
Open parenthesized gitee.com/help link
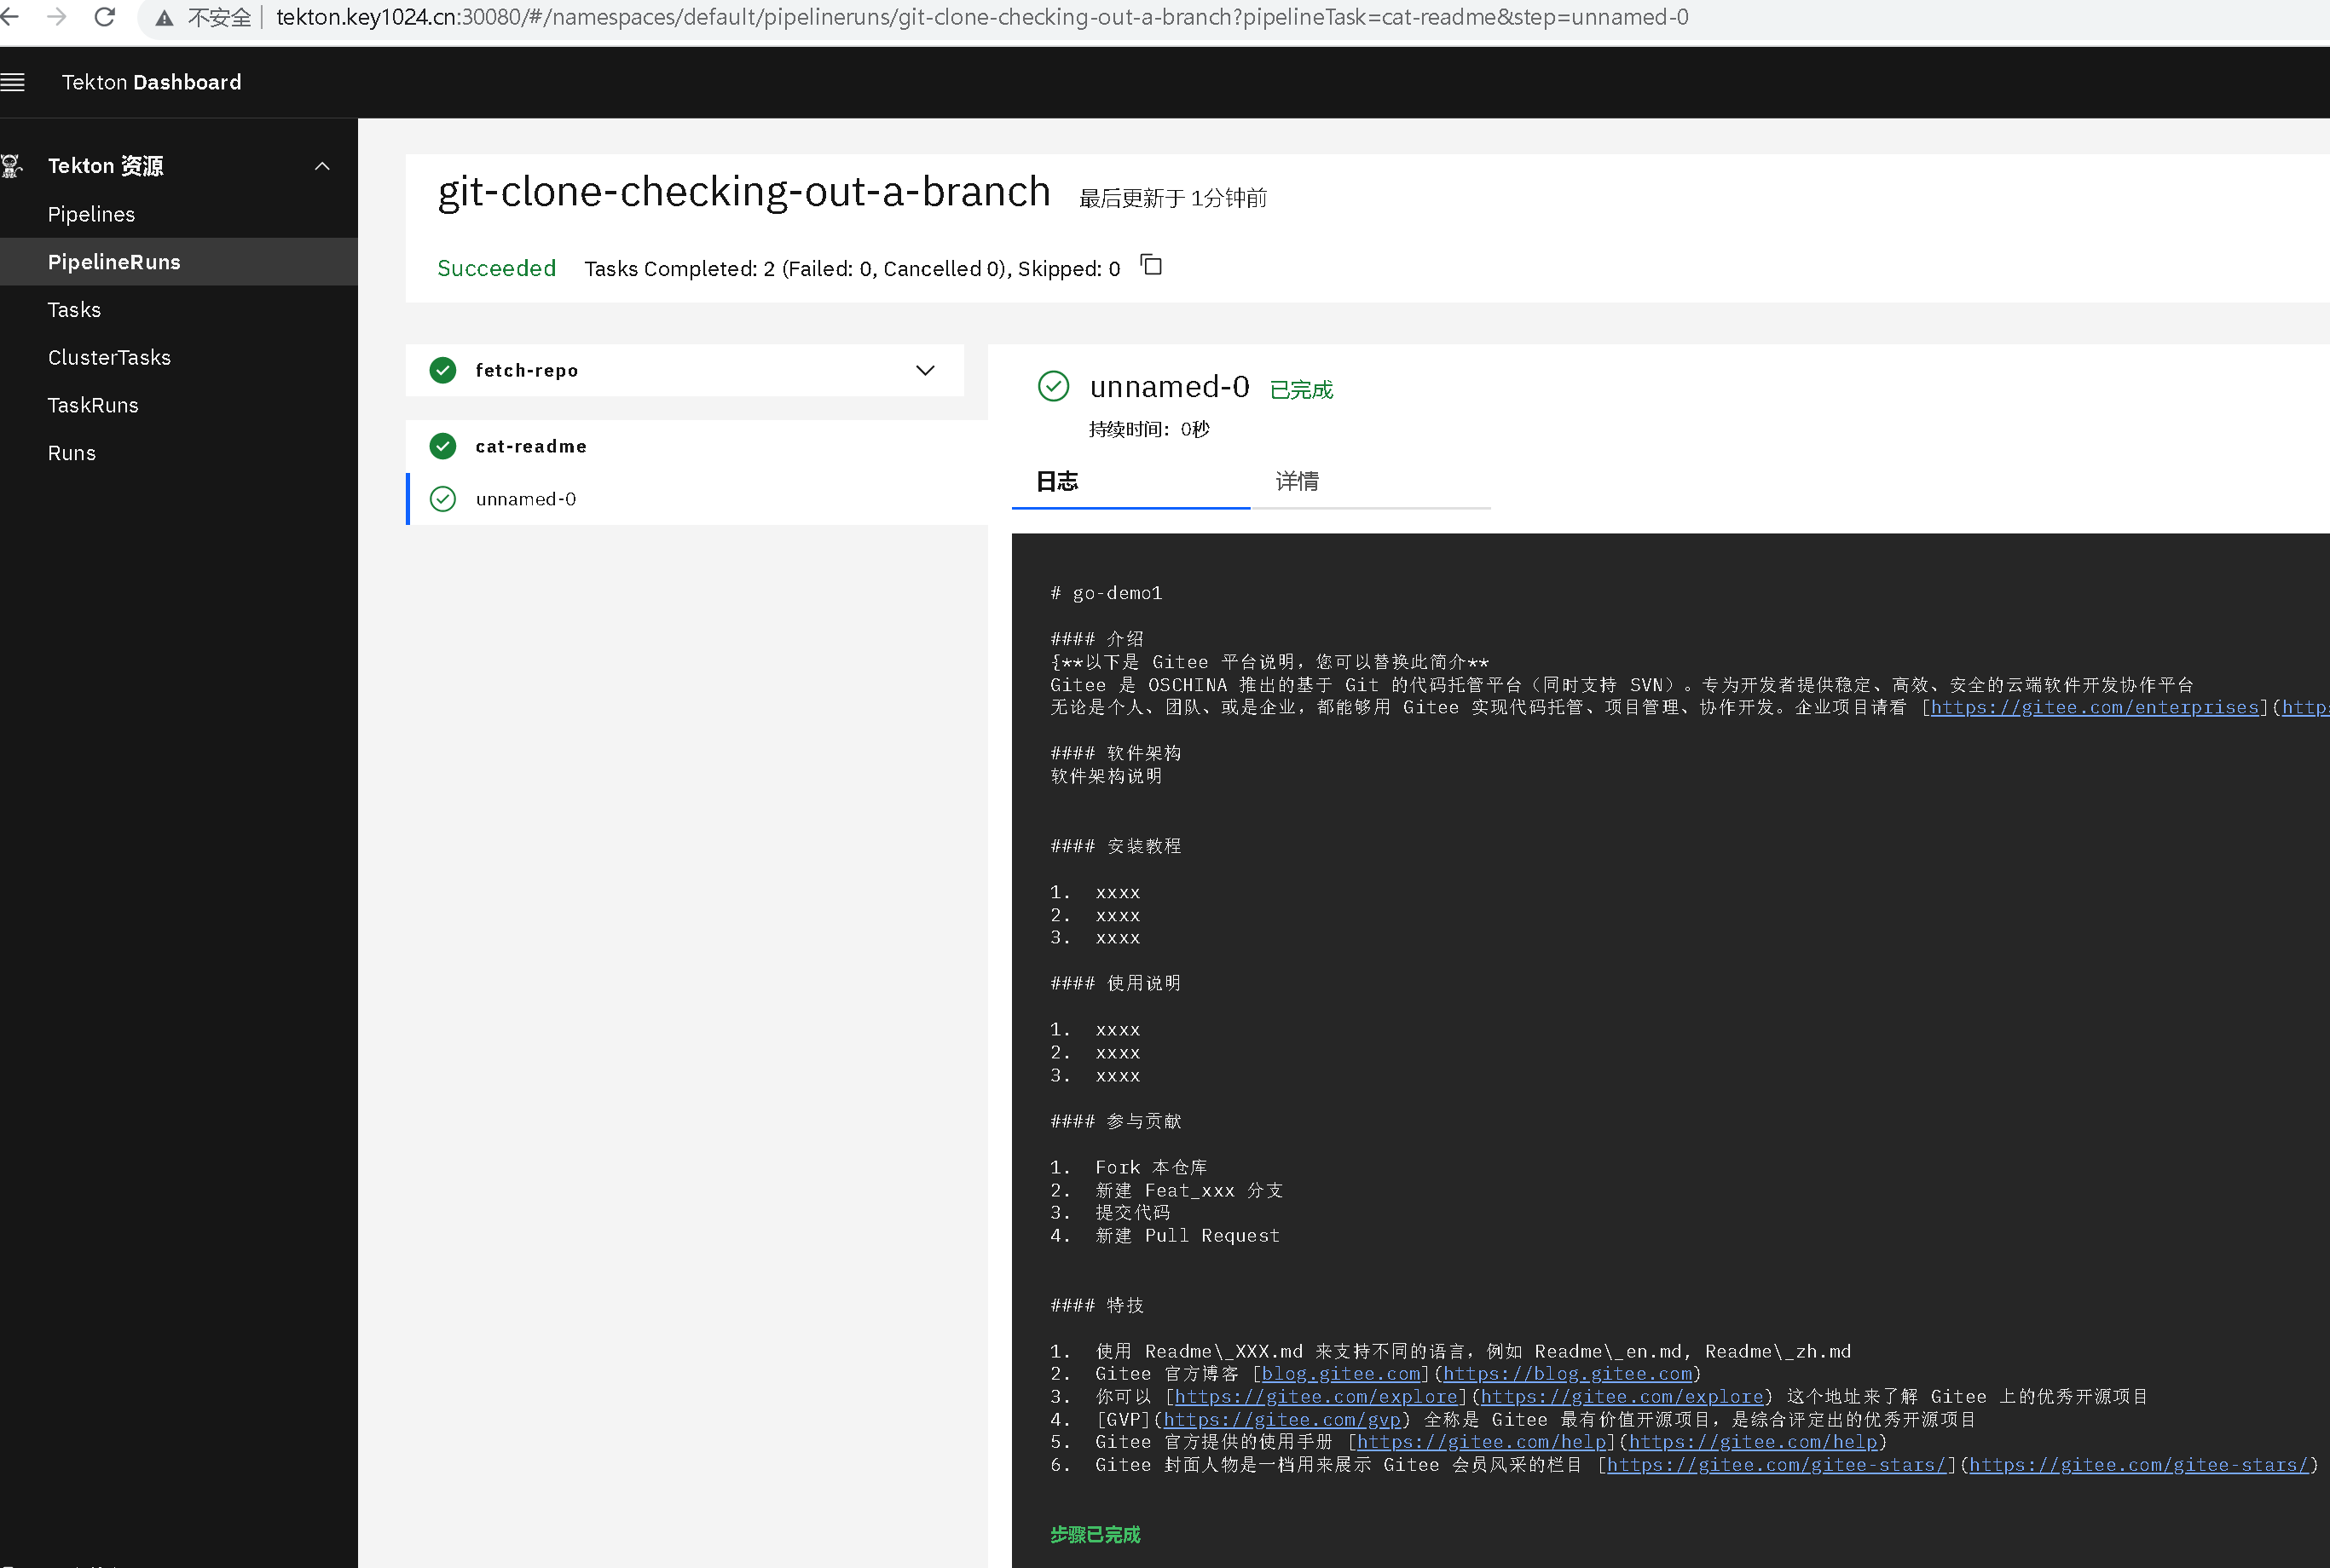click(1753, 1442)
